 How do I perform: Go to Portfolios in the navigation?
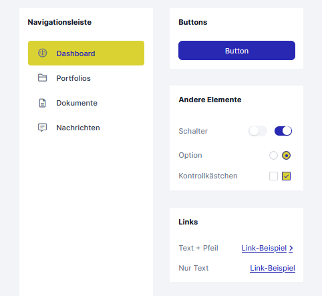tap(86, 78)
